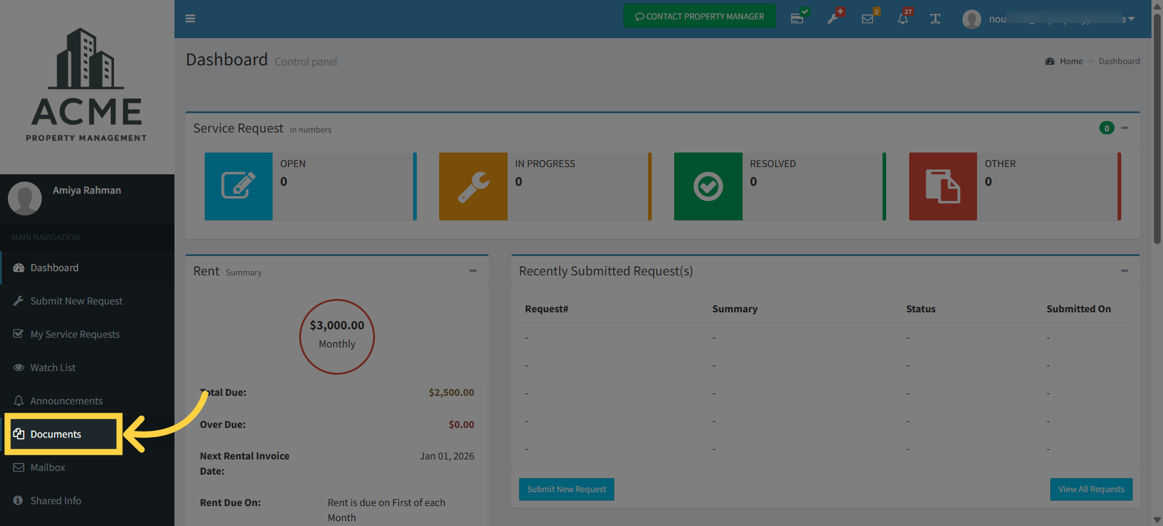Viewport: 1163px width, 526px height.
Task: Click the ACME Property Management logo
Action: click(x=87, y=85)
